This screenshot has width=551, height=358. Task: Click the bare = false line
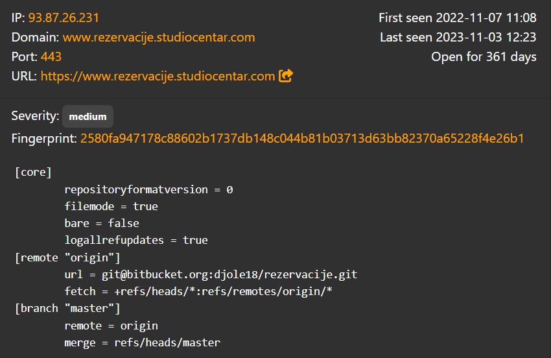tap(102, 223)
